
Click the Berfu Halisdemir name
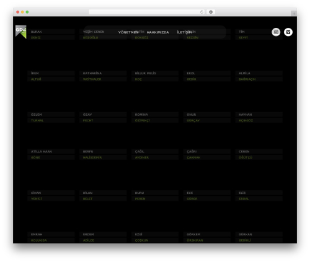(103, 154)
